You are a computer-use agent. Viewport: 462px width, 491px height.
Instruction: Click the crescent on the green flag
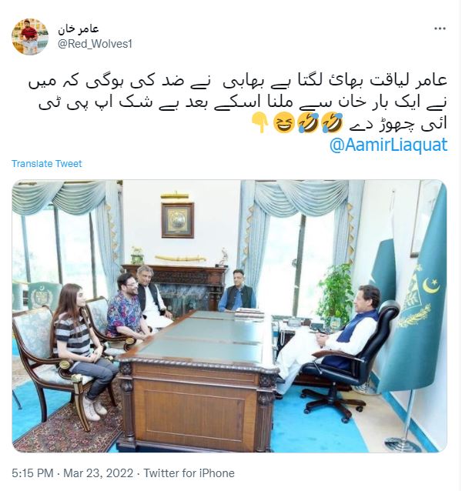[431, 286]
